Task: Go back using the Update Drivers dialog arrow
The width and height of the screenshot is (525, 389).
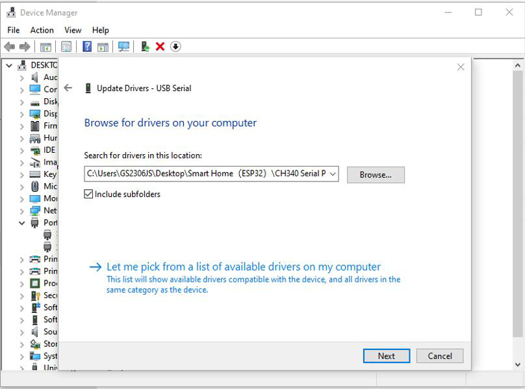Action: [x=68, y=88]
